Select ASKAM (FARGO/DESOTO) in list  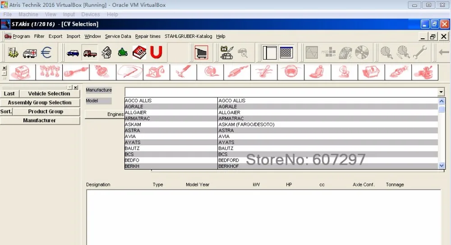coord(327,125)
